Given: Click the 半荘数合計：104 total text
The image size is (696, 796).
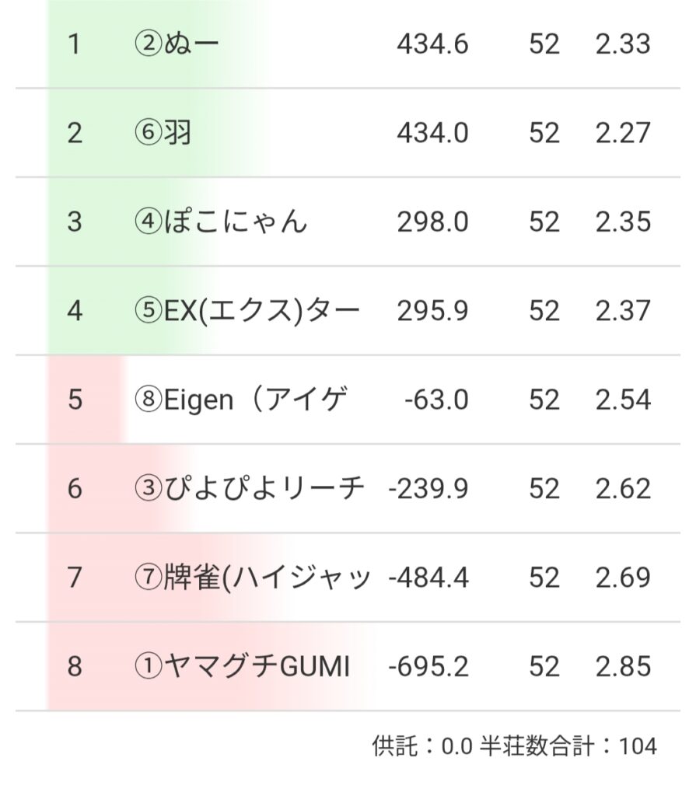Looking at the screenshot, I should [568, 747].
